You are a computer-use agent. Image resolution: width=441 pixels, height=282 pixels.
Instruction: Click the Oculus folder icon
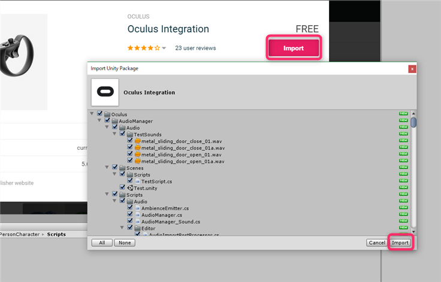pyautogui.click(x=107, y=114)
